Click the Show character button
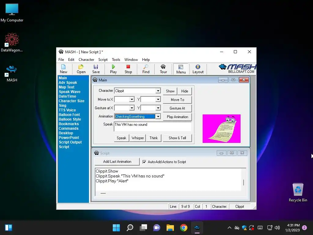This screenshot has width=313, height=235. [x=170, y=91]
